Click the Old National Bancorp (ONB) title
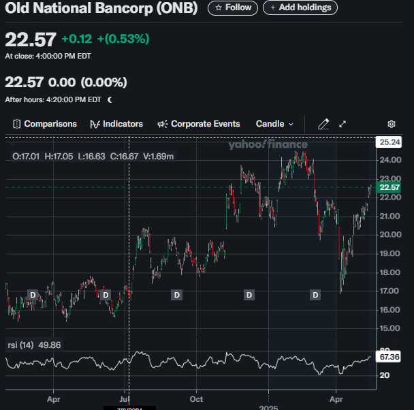Image resolution: width=414 pixels, height=410 pixels. 101,8
